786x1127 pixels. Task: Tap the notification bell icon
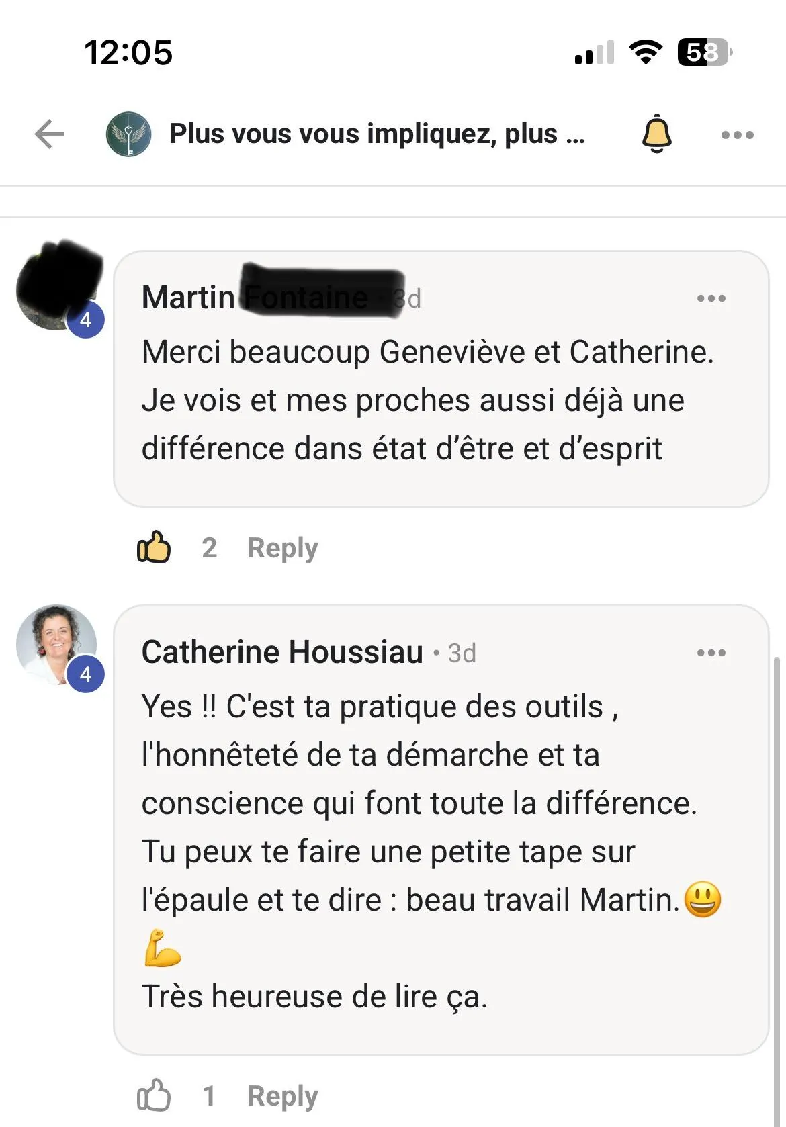click(656, 134)
